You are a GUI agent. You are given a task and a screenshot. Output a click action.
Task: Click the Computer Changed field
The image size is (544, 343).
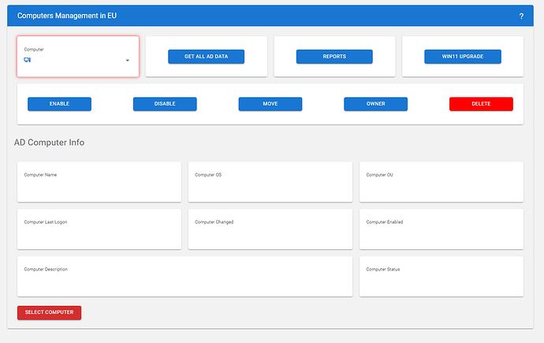(270, 229)
